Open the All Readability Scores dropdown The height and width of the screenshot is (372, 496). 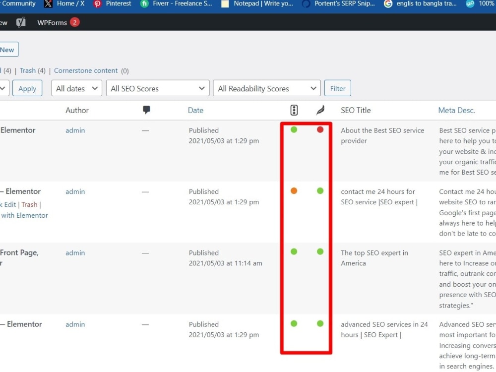(267, 88)
